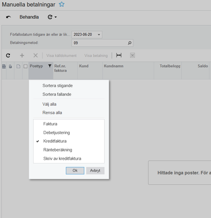Click the notes column header icon
The height and width of the screenshot is (218, 211).
click(10, 66)
